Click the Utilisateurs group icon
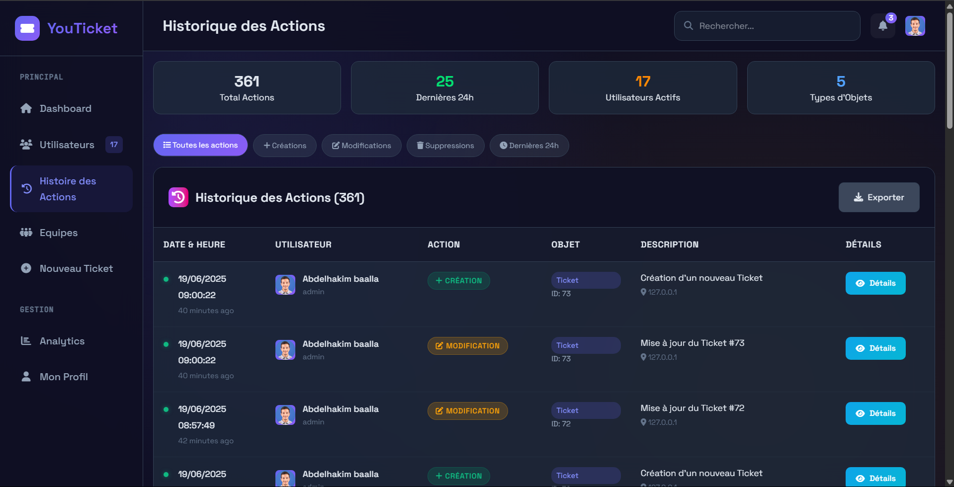This screenshot has width=954, height=487. point(26,145)
